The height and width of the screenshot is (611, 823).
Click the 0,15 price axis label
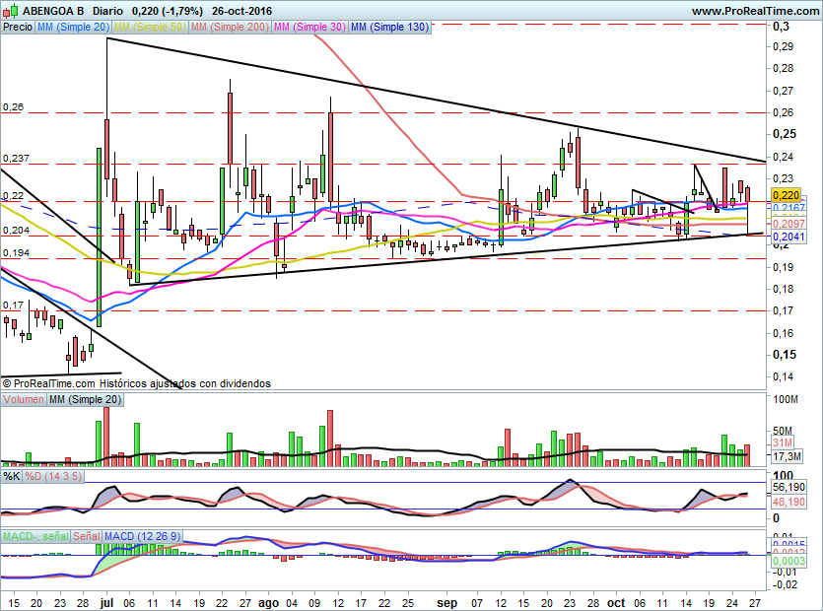tap(785, 355)
